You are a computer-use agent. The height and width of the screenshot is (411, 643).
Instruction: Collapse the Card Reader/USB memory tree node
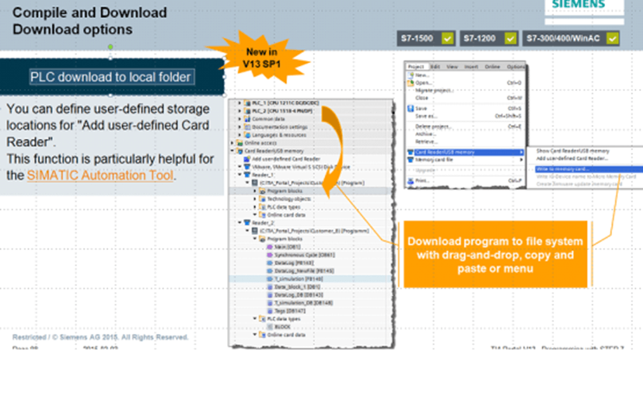pos(233,151)
